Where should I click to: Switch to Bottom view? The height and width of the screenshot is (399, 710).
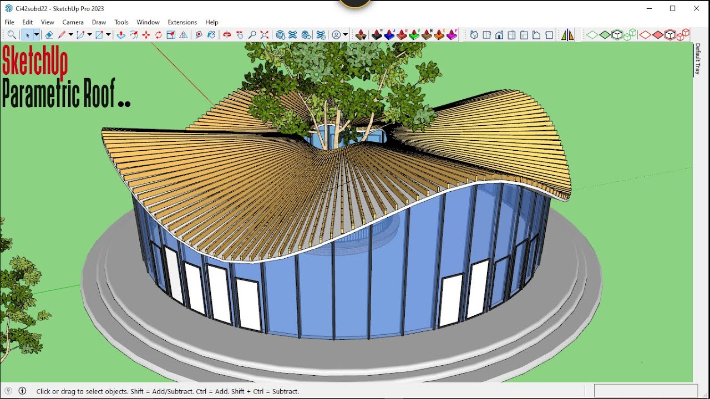pyautogui.click(x=549, y=35)
